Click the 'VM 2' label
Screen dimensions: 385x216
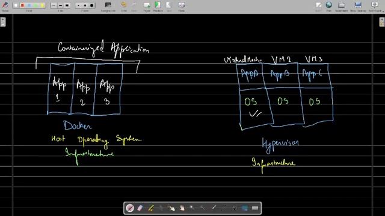(281, 59)
